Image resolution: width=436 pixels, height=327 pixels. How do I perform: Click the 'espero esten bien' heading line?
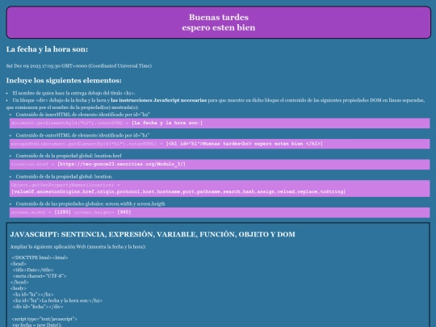pyautogui.click(x=219, y=27)
